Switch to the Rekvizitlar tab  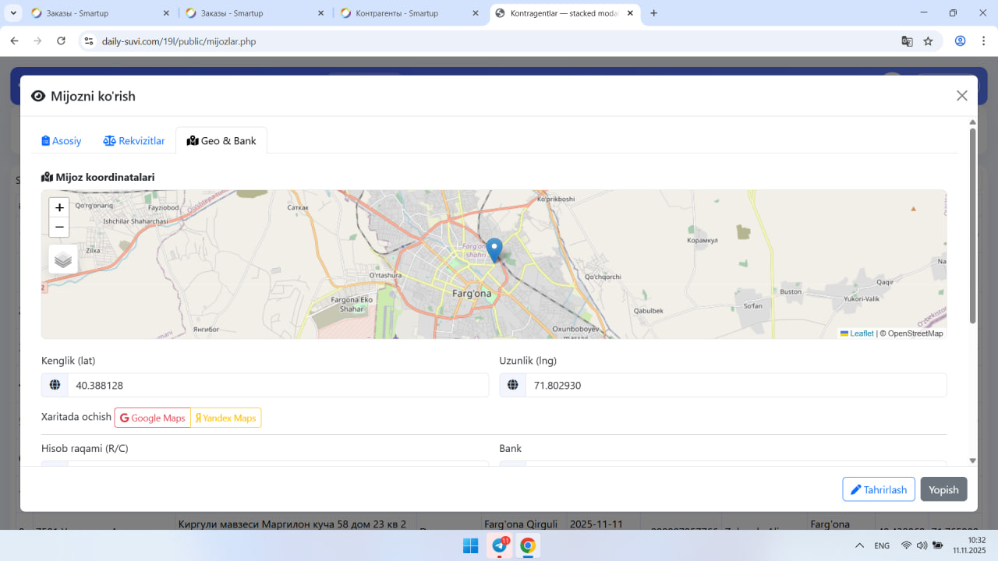[x=134, y=141]
